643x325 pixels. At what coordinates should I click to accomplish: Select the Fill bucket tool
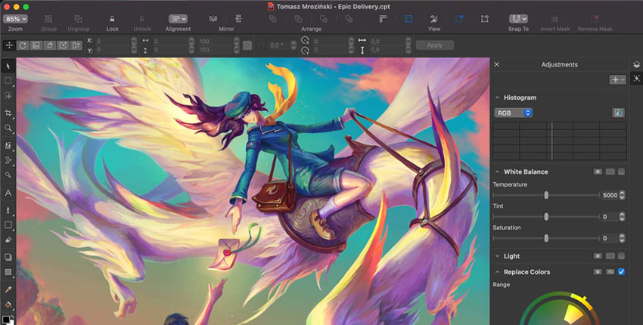[x=8, y=304]
